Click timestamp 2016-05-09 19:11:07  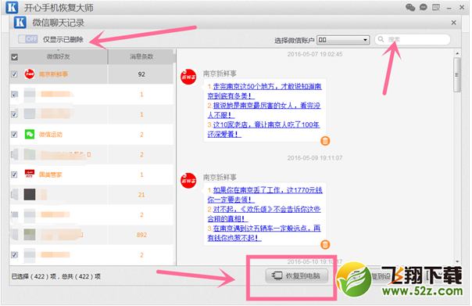[x=315, y=158]
